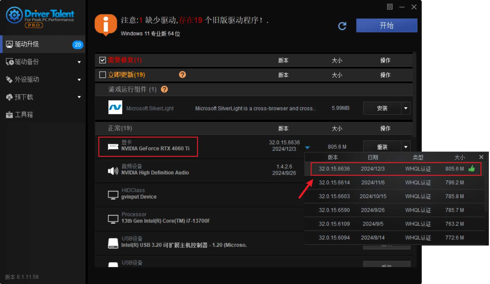Refresh the driver scan
This screenshot has height=284, width=490.
[342, 26]
